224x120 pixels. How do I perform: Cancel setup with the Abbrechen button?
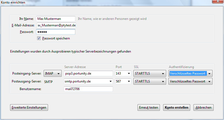pos(204,107)
